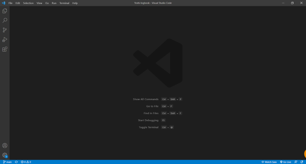Open the Extensions view
This screenshot has width=306, height=164.
pos(5,49)
